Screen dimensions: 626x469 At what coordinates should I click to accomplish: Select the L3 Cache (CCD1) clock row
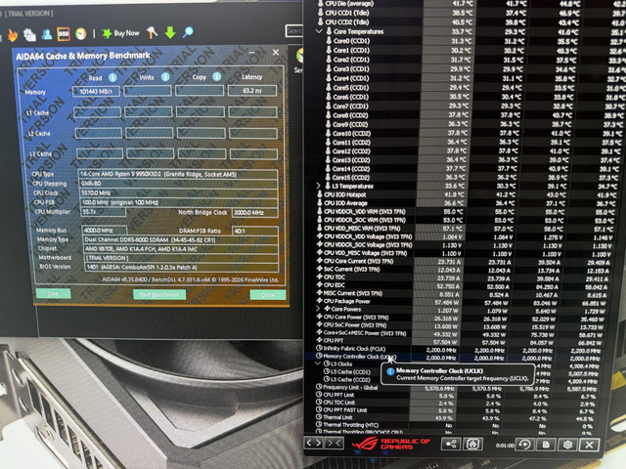(x=463, y=371)
